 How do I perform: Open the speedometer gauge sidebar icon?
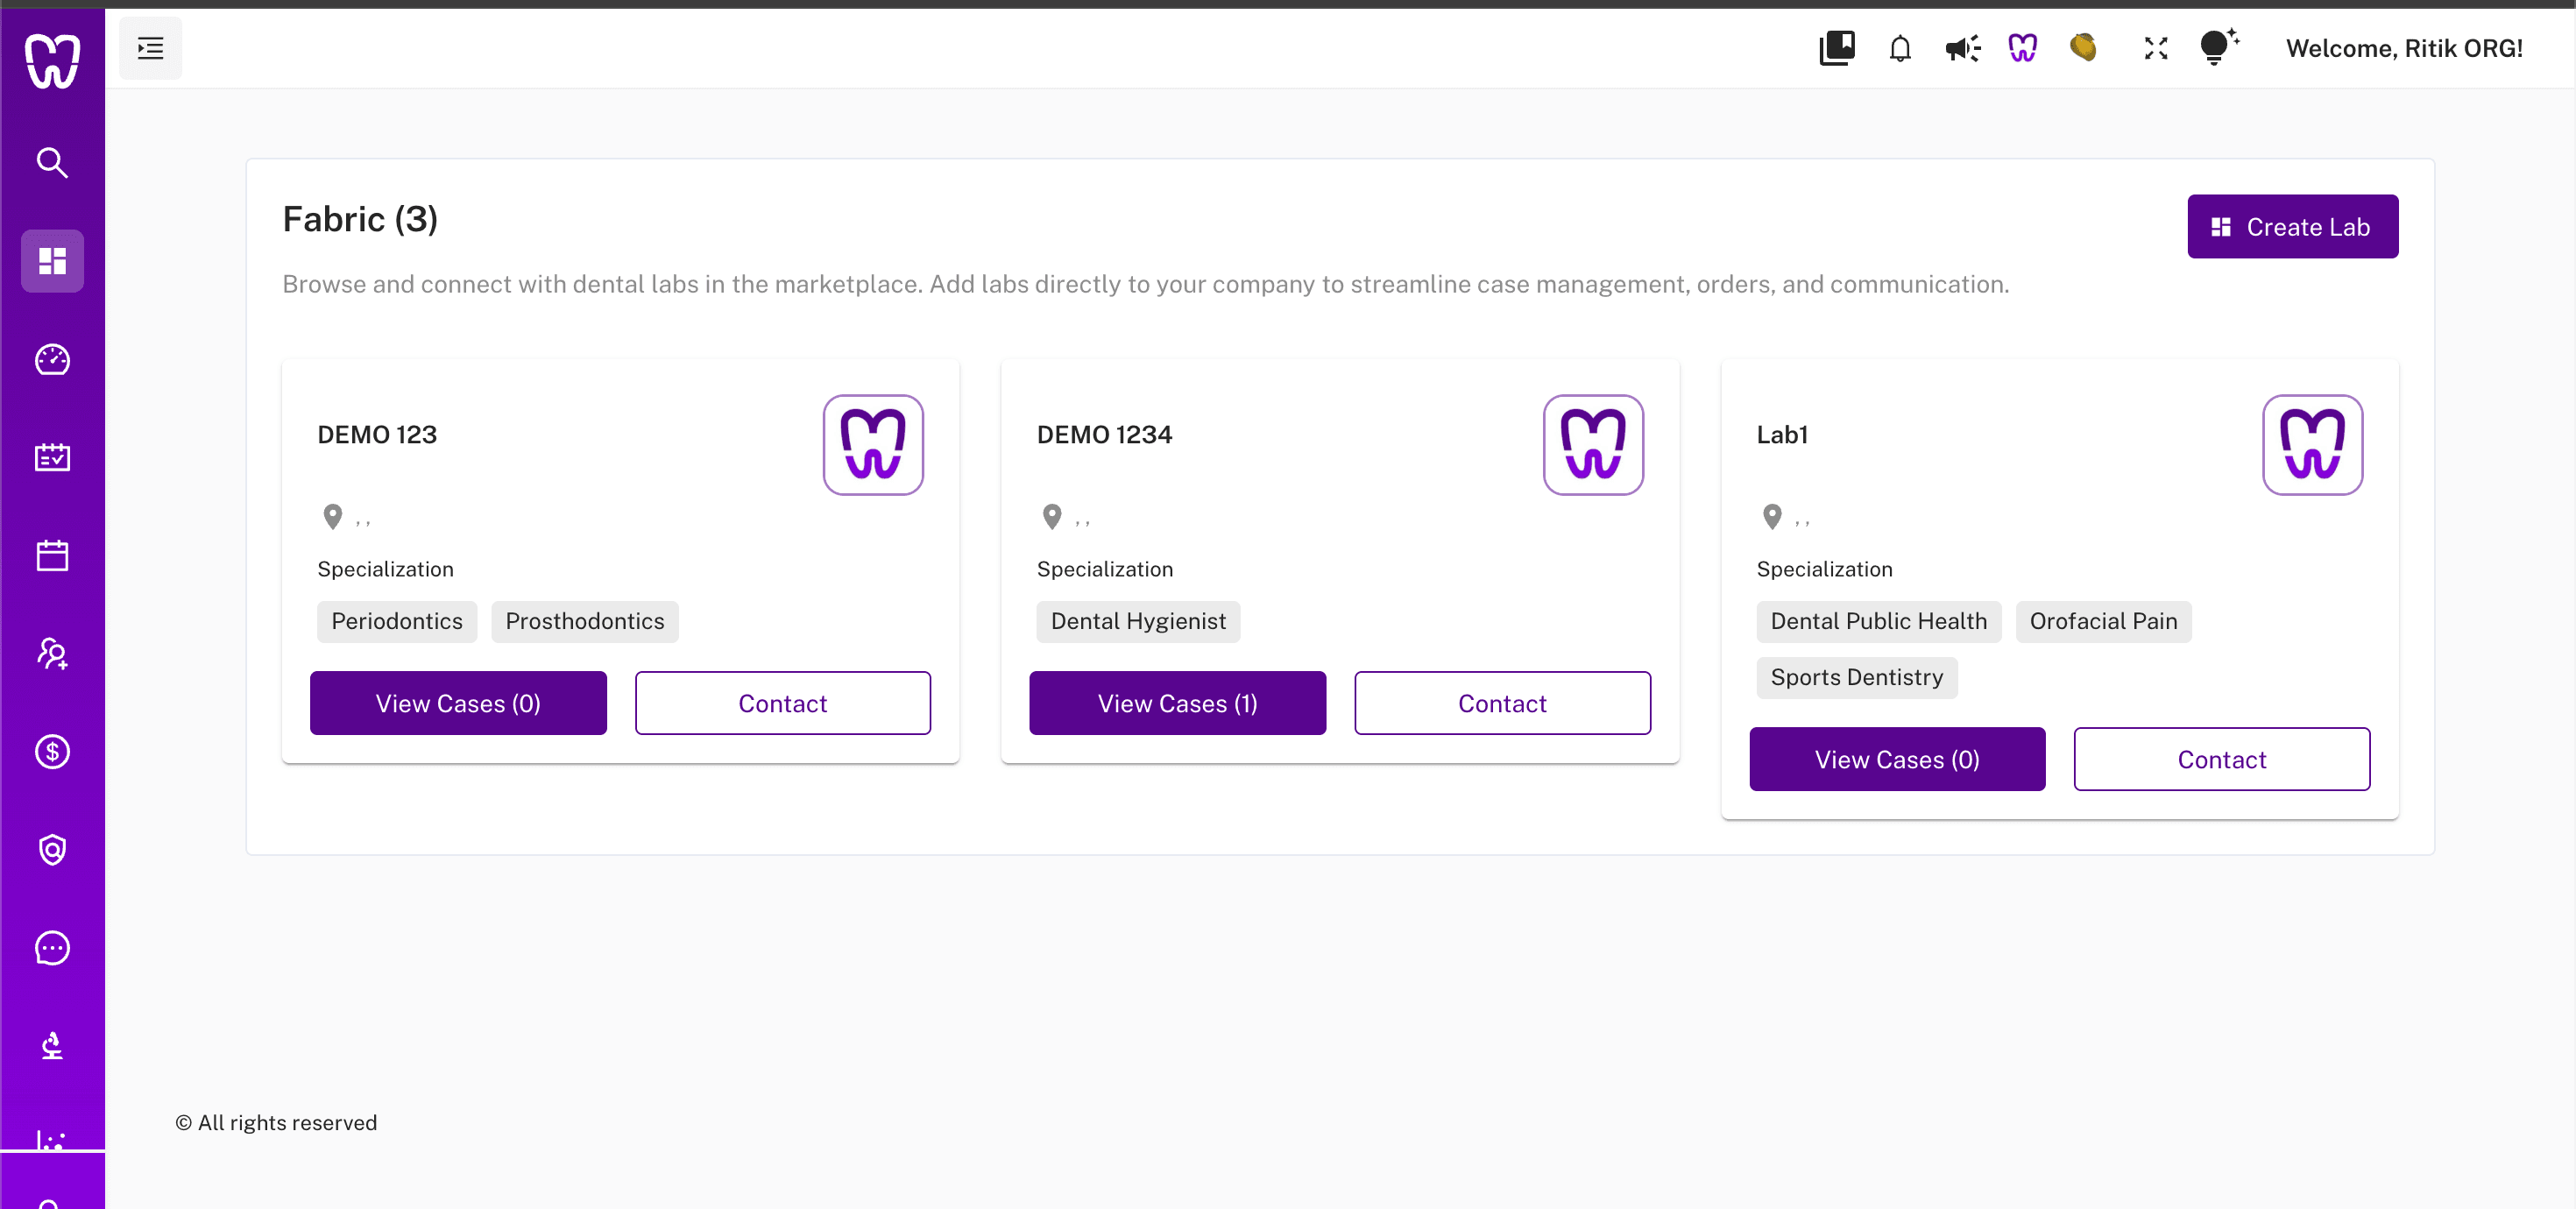(52, 359)
